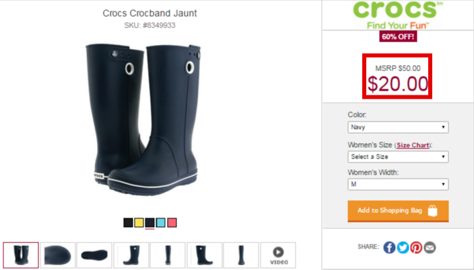Add boots to Shopping Bag
Viewport: 474px width, 270px height.
tap(398, 211)
